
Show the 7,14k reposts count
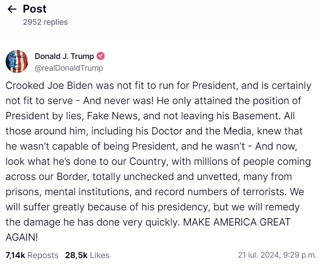click(16, 255)
